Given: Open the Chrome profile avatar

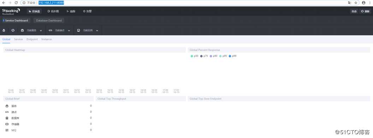Looking at the screenshot, I should click(x=363, y=3).
